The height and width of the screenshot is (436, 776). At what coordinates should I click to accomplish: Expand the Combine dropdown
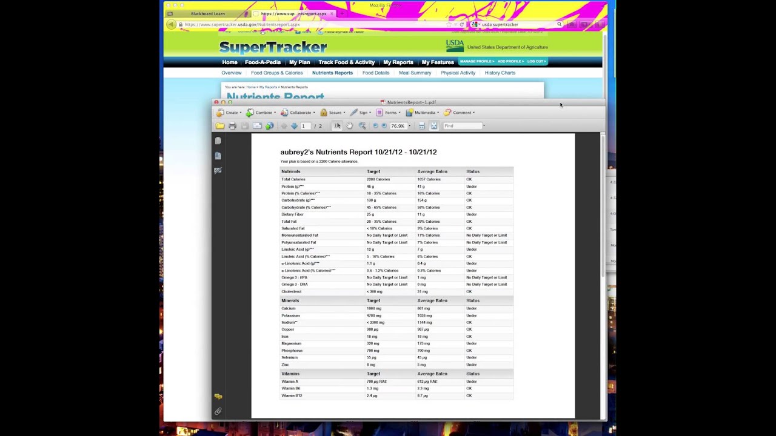(x=261, y=113)
